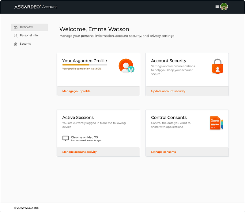Image resolution: width=245 pixels, height=212 pixels.
Task: Click 'Last accessed a minute ago'
Action: coord(86,140)
